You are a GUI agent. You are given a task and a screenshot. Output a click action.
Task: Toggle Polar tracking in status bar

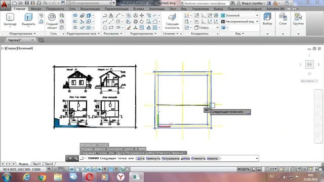click(71, 169)
